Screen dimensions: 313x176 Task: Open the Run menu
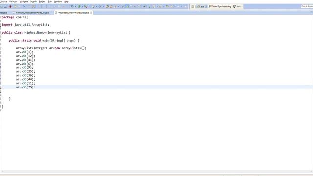point(50,2)
